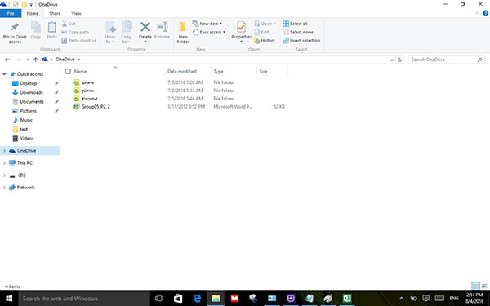Click the Delete X icon
490x306 pixels.
coord(145,27)
